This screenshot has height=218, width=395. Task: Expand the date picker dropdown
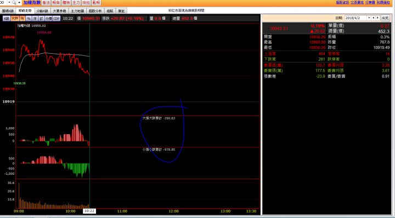pos(369,18)
